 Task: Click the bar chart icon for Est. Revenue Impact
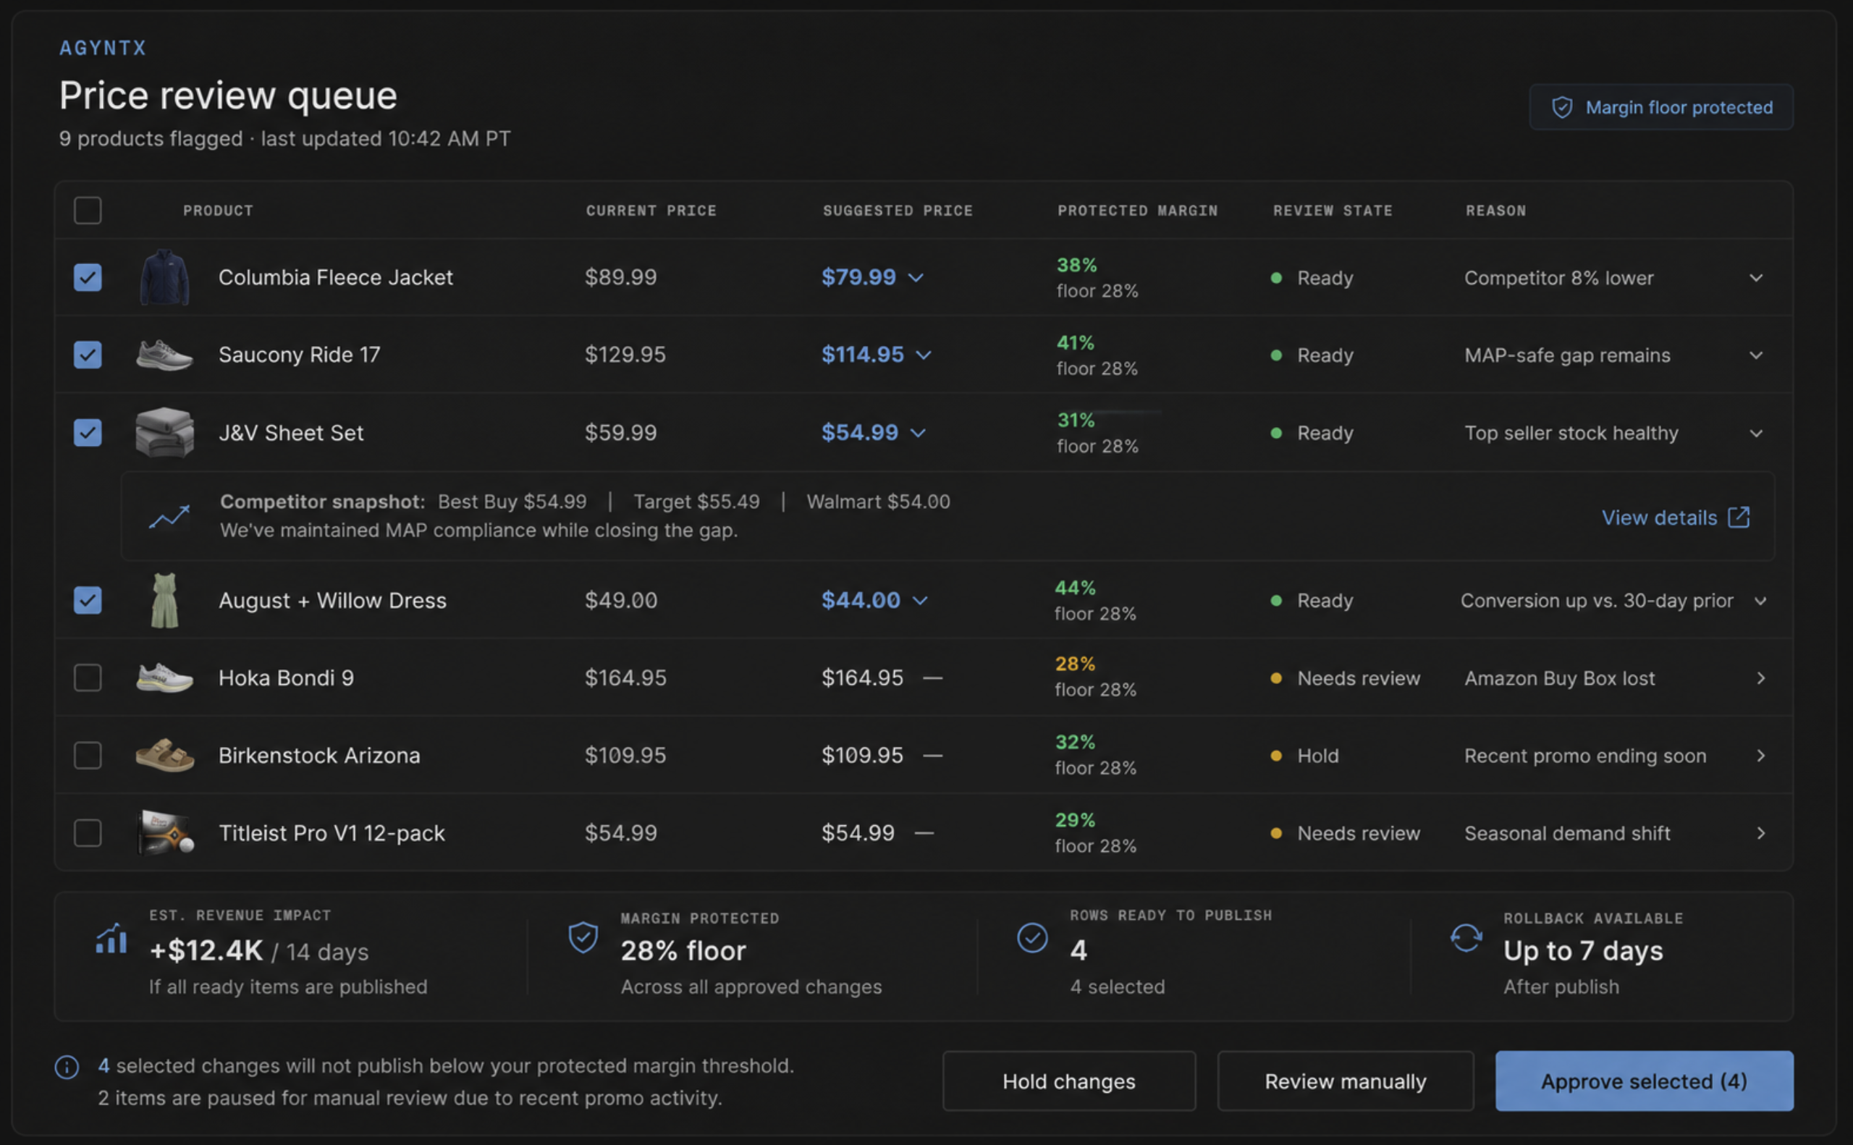pos(111,938)
